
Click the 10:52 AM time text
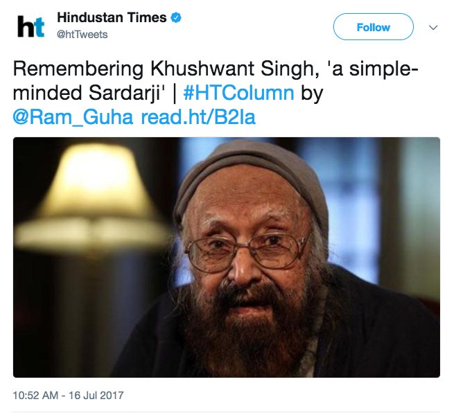pyautogui.click(x=35, y=395)
